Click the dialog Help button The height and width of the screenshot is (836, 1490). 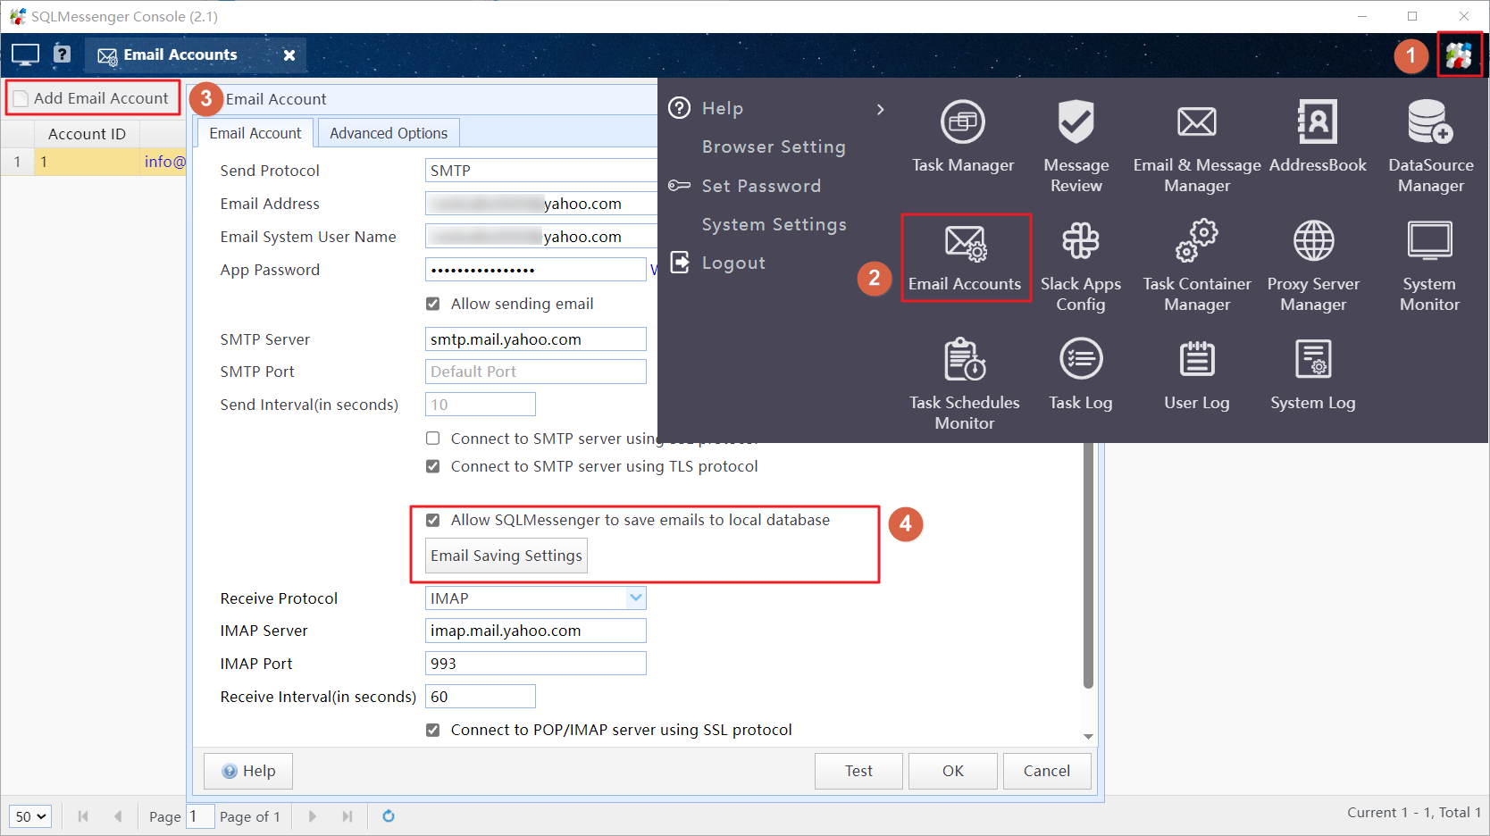[248, 771]
